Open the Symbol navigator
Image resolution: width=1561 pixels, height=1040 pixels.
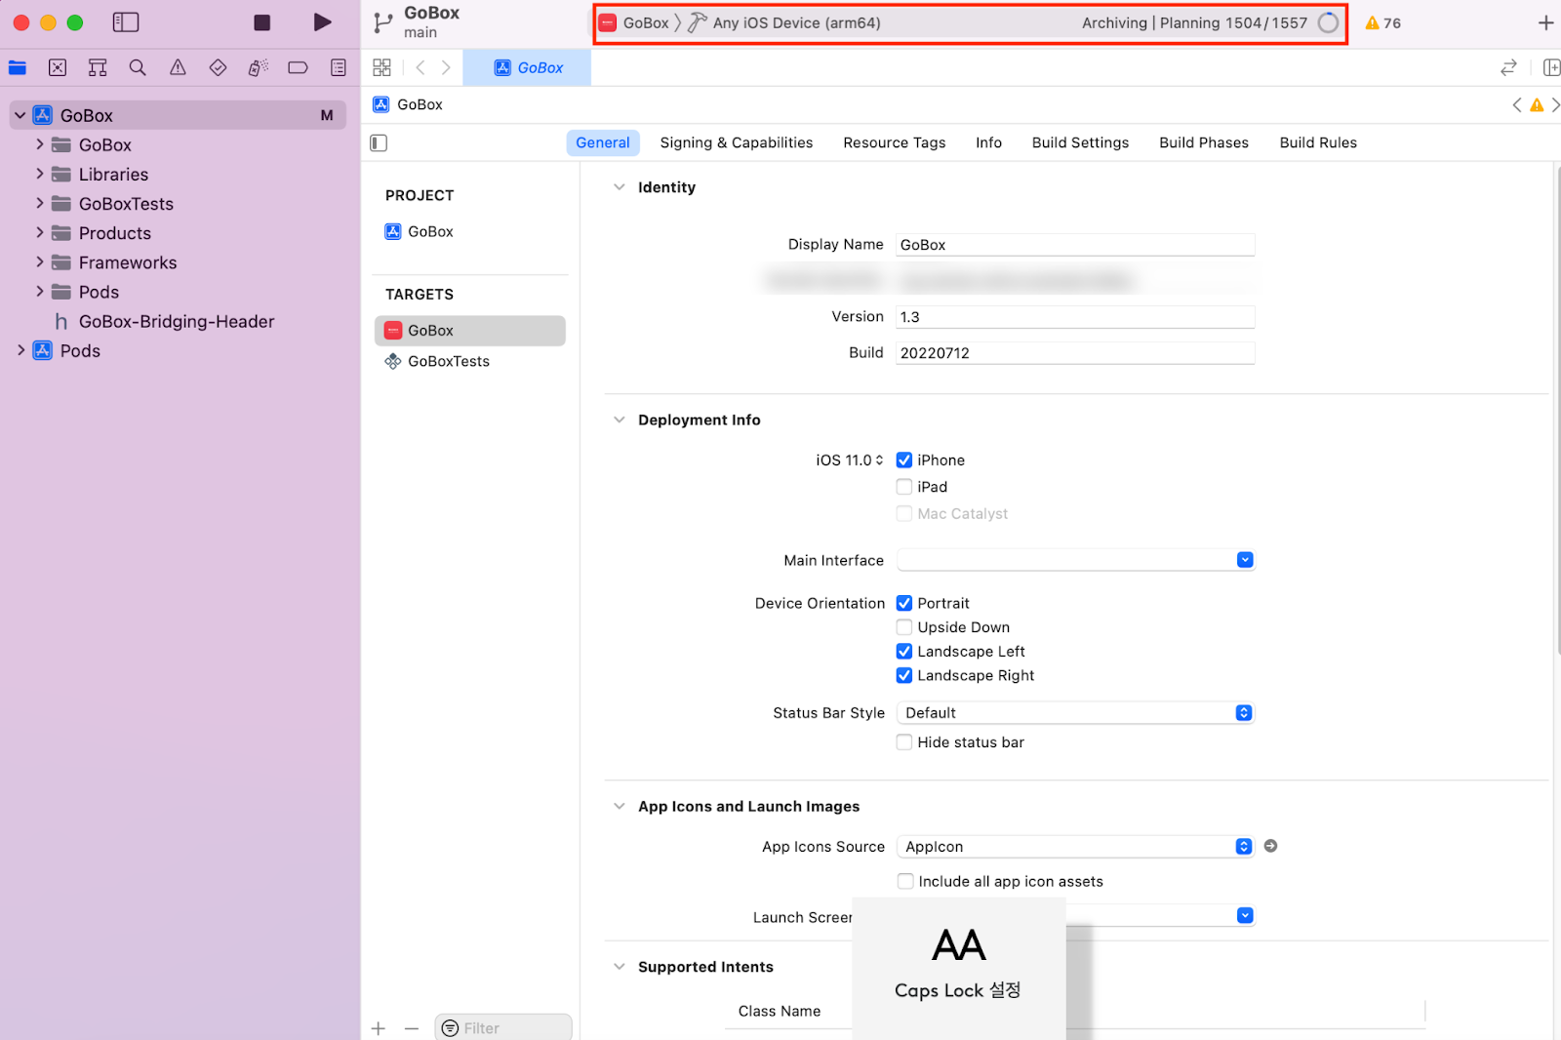(x=98, y=67)
